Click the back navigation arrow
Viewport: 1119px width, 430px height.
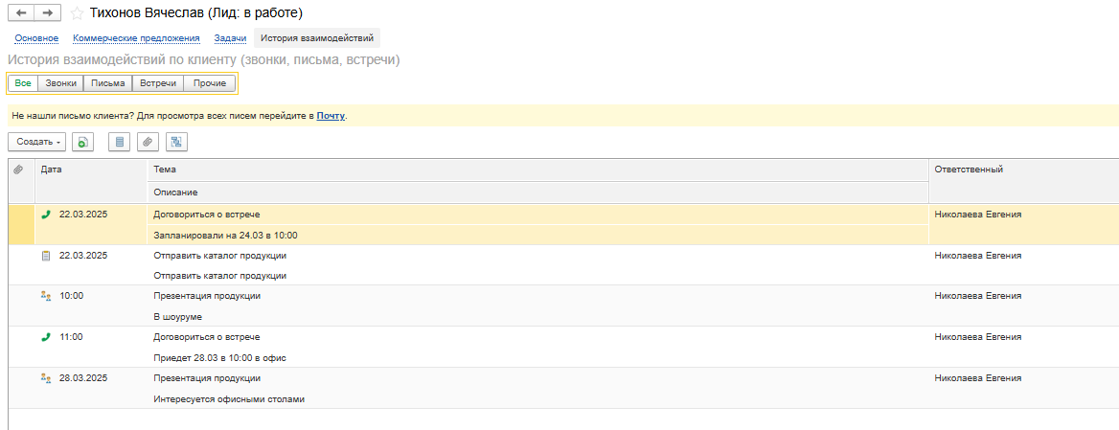click(x=22, y=13)
